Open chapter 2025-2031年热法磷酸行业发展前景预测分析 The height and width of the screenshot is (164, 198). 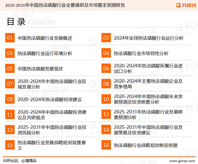[x=148, y=114]
